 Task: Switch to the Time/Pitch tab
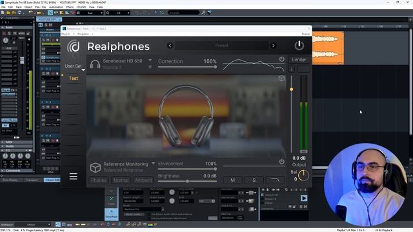(x=112, y=214)
